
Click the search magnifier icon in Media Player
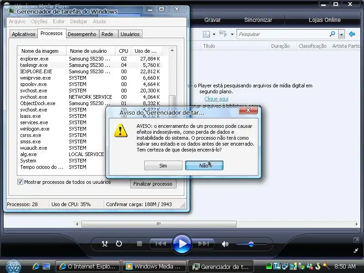coord(333,34)
